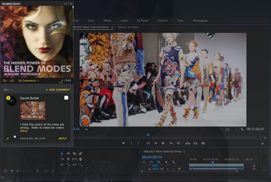The image size is (271, 182).
Task: Open the ALL comments filter dropdown
Action: coord(8,90)
